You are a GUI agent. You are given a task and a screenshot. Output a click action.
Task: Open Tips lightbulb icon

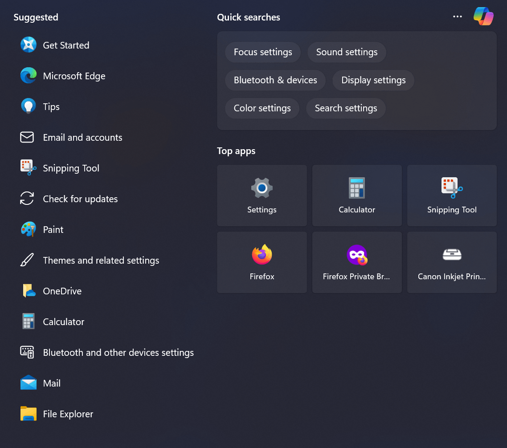coord(29,106)
